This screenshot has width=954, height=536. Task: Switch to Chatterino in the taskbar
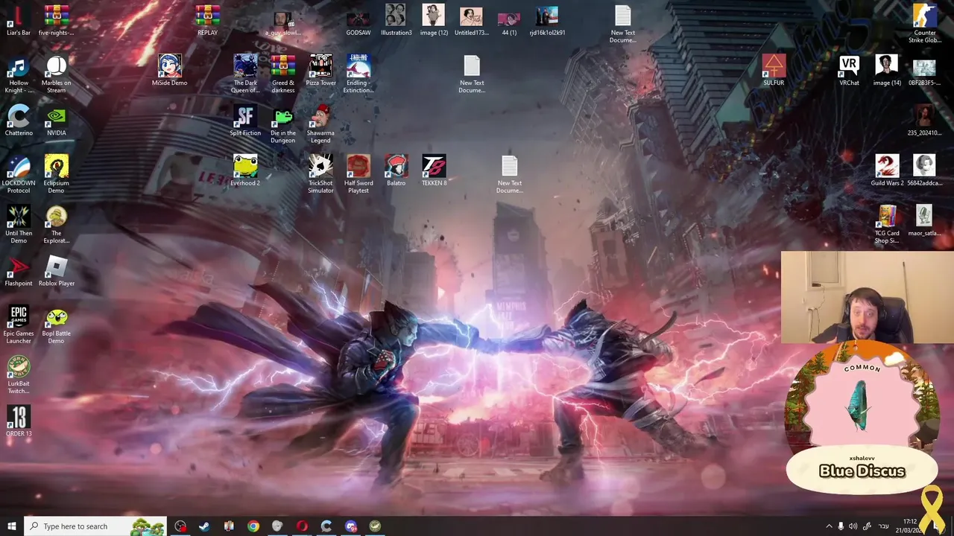click(326, 526)
